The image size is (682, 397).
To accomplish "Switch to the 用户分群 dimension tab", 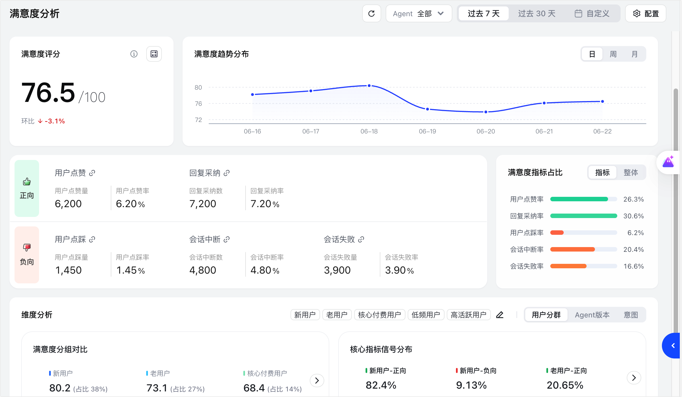I will pos(546,315).
